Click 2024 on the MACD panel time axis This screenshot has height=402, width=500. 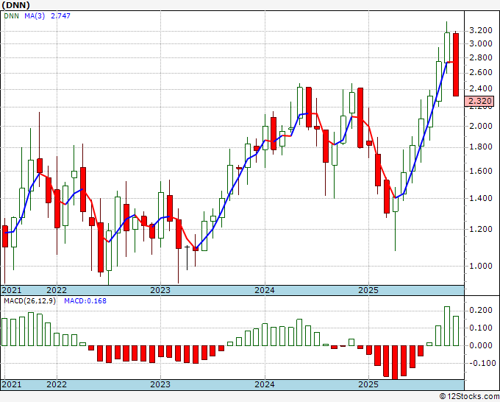[x=265, y=384]
